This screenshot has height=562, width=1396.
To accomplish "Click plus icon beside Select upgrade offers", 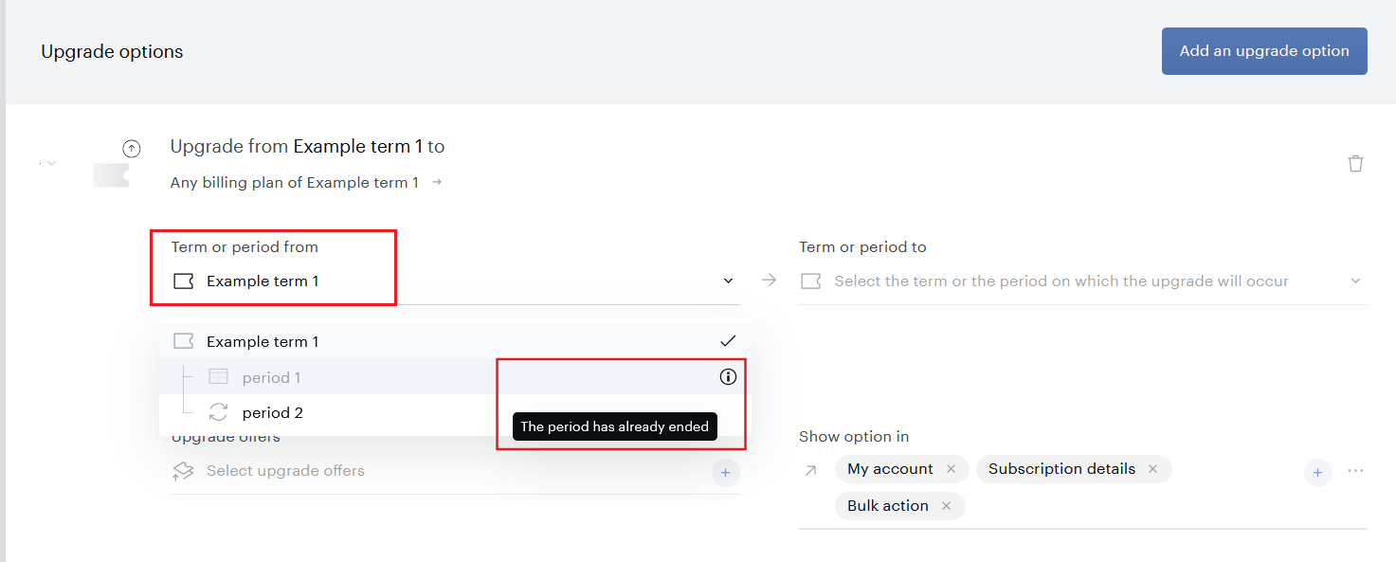I will [x=725, y=471].
